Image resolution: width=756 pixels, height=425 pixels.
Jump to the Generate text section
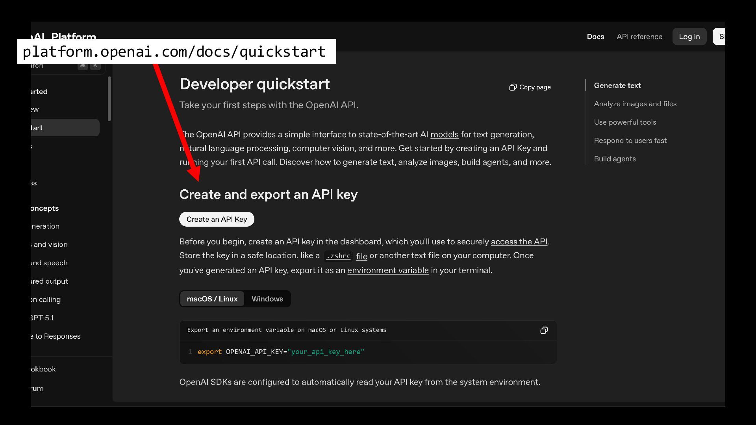point(617,86)
